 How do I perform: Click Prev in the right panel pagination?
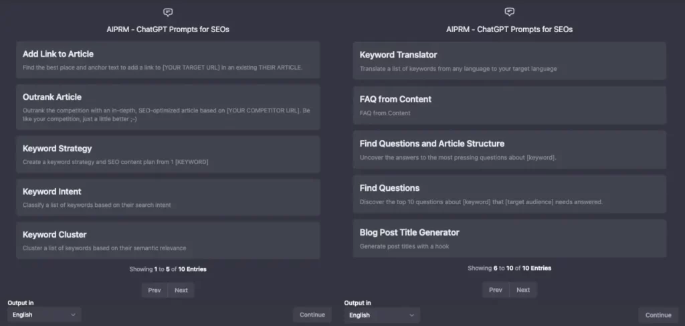[x=496, y=290]
